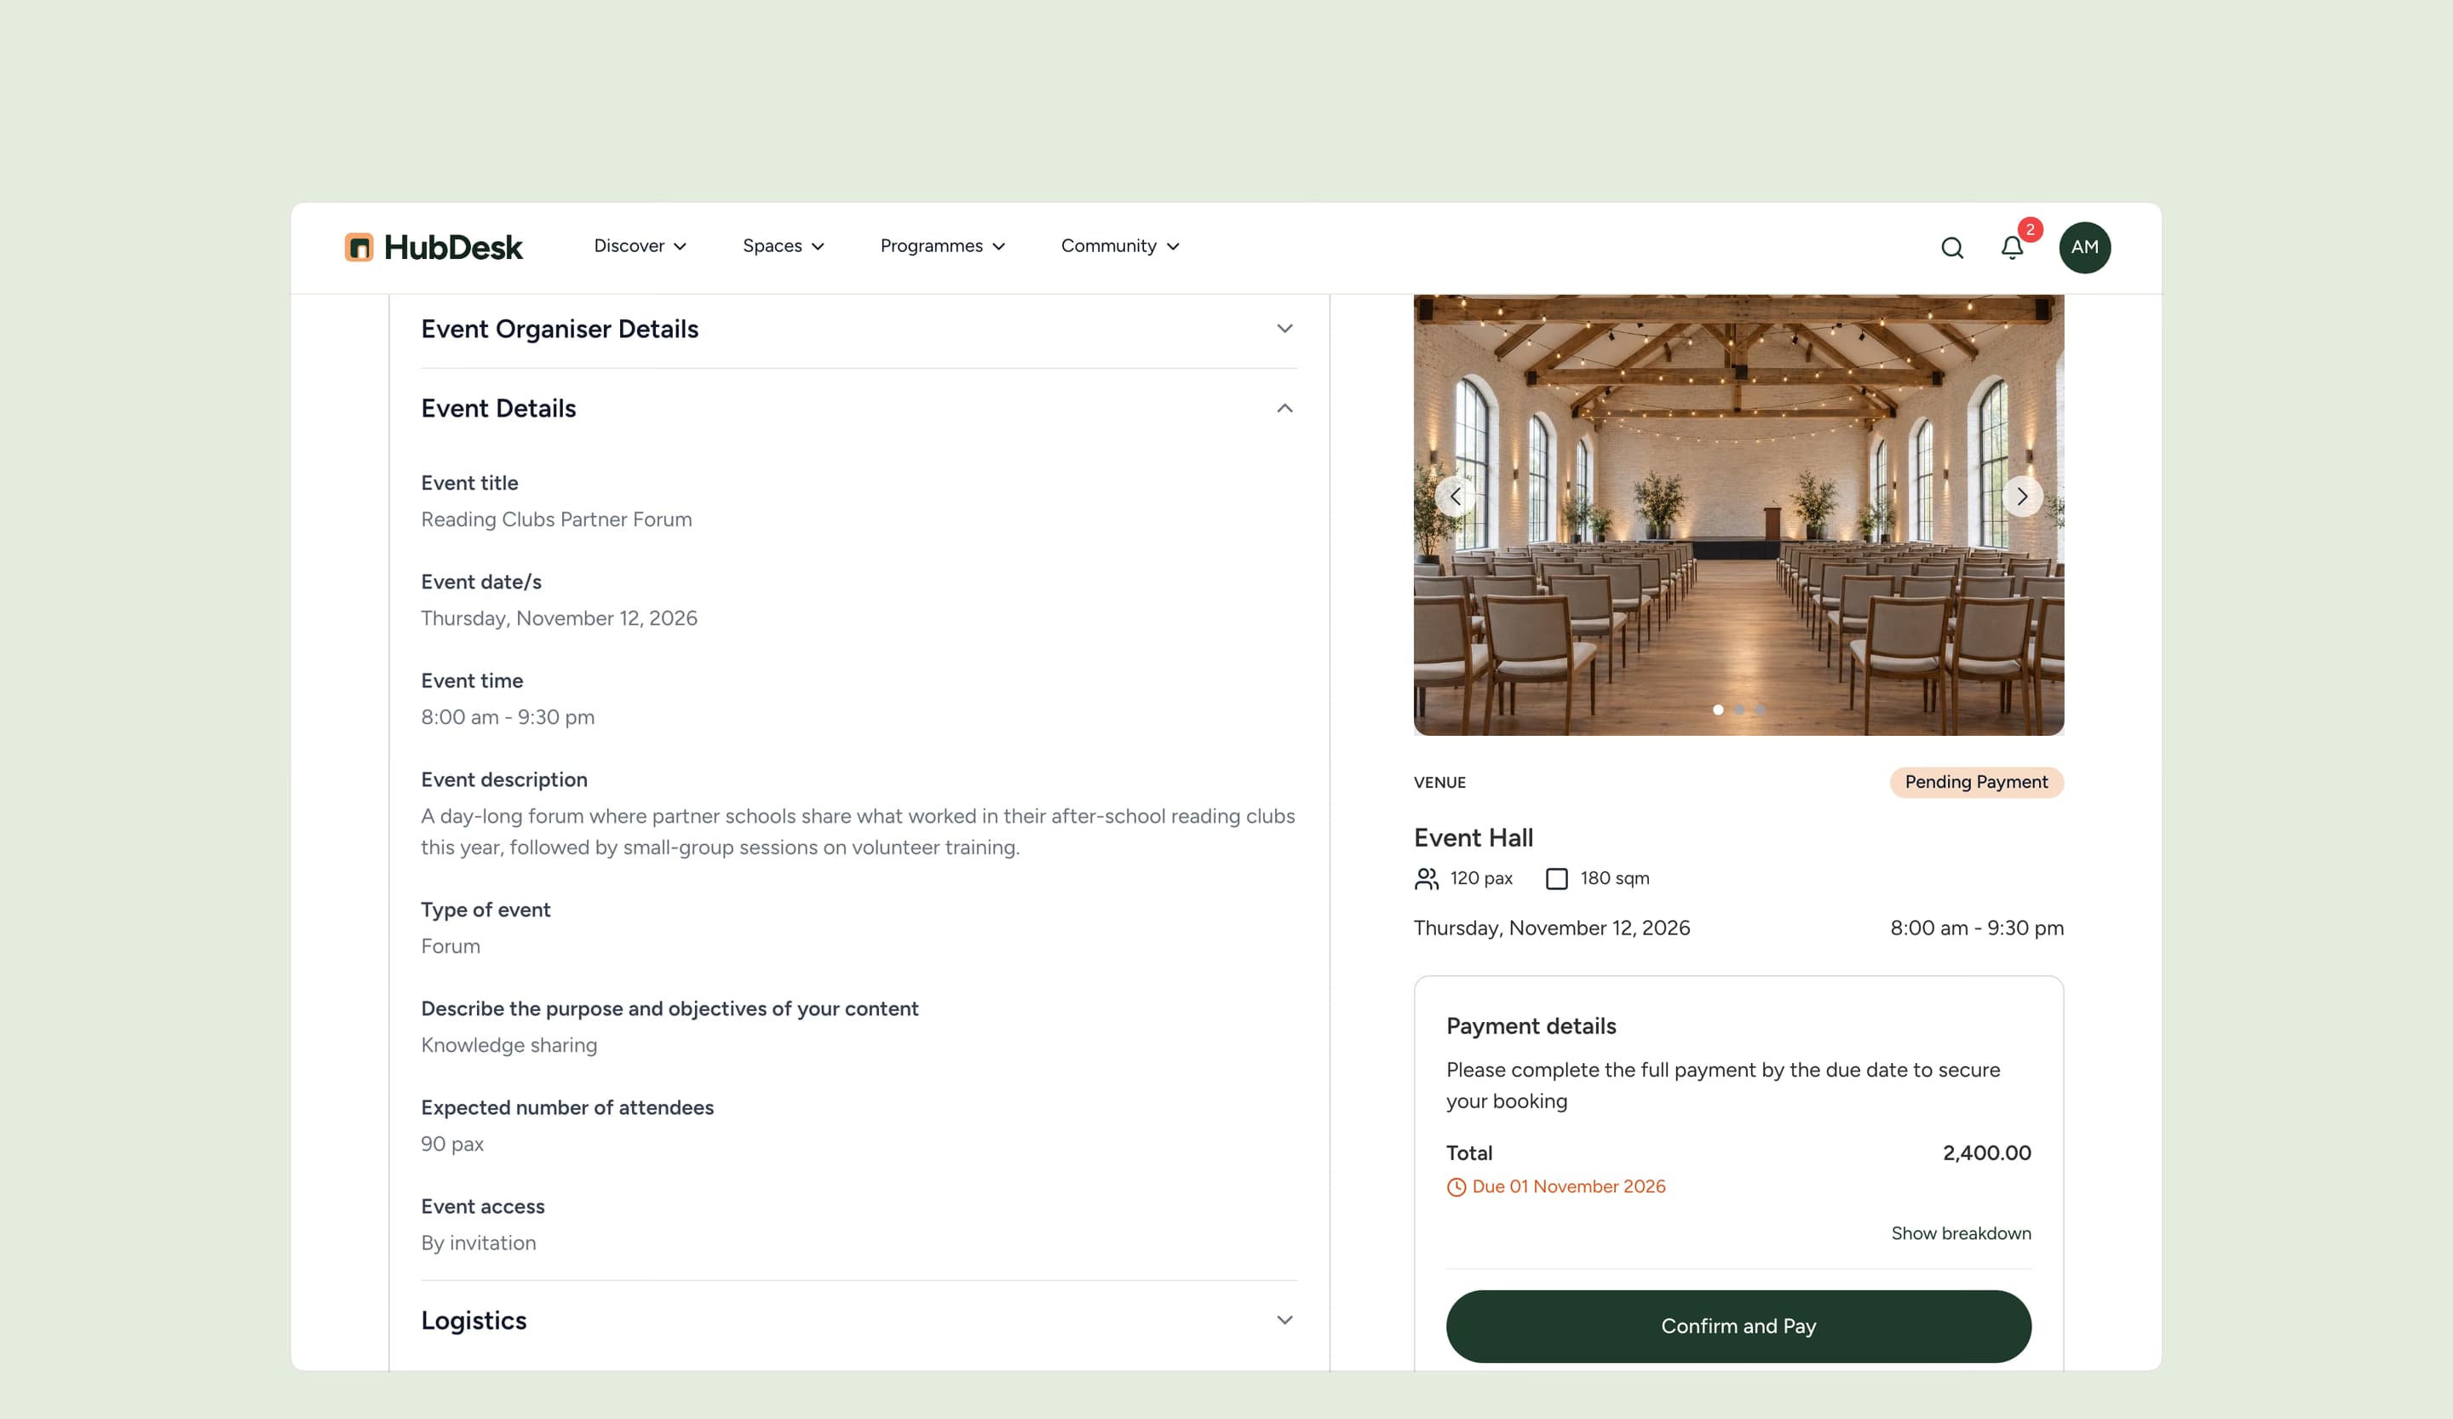Screen dimensions: 2453x1419
Task: Click the Event Organiser Details heading
Action: point(560,329)
